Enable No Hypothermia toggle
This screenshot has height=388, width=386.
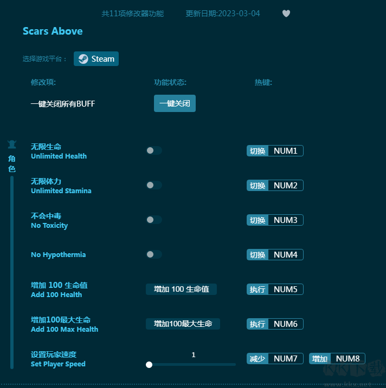pyautogui.click(x=153, y=255)
